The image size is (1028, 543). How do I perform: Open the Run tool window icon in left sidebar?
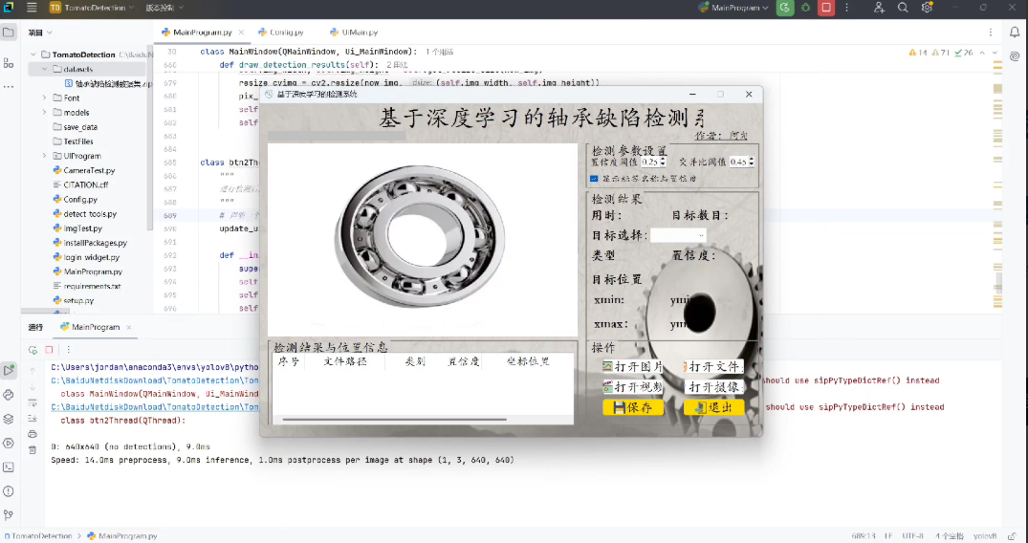9,371
